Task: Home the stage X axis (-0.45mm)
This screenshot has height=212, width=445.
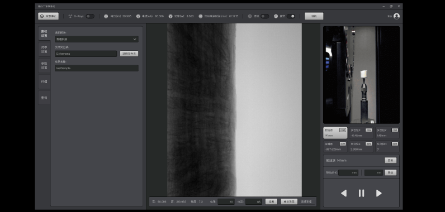Action: [368, 130]
